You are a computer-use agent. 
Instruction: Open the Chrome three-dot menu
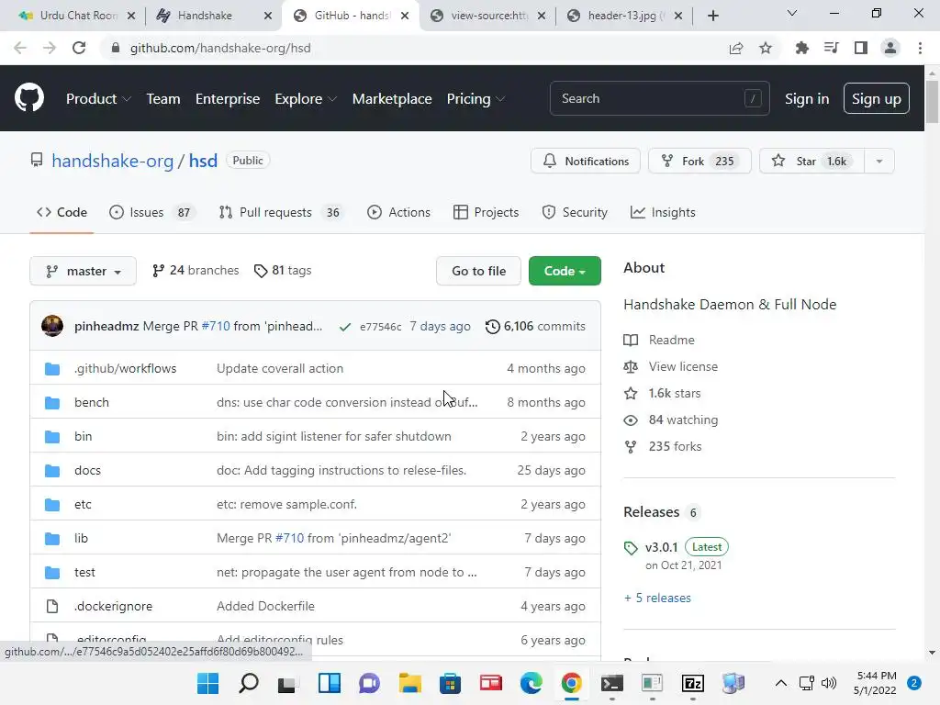click(920, 48)
